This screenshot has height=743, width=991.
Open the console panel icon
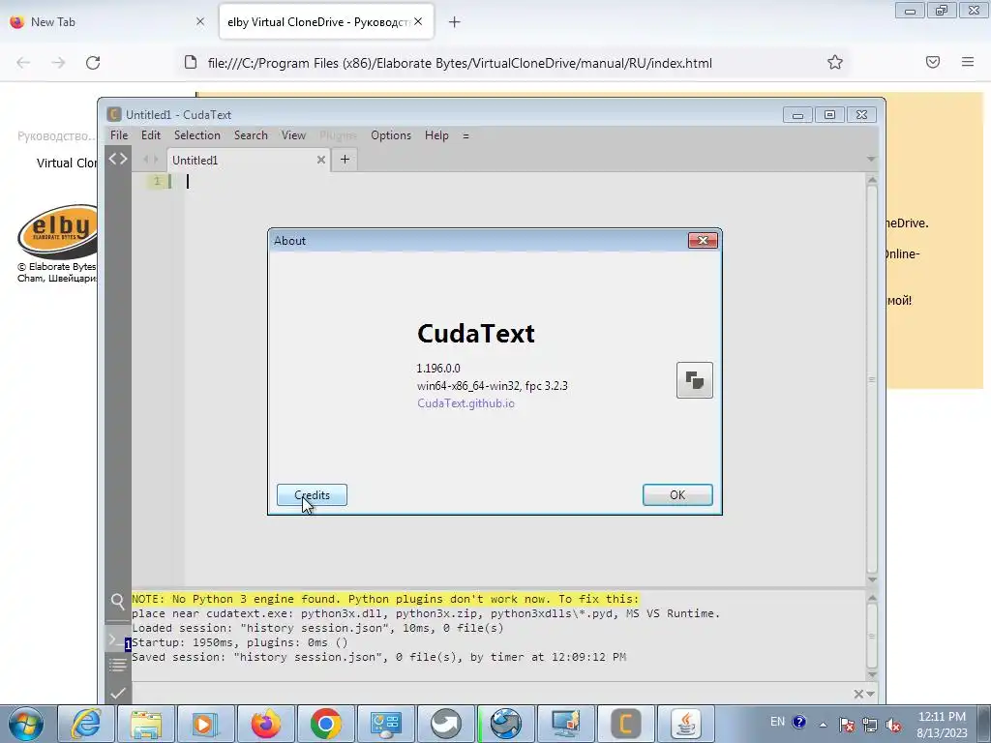click(117, 640)
